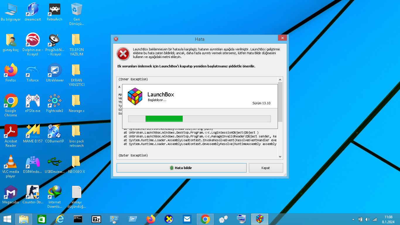Image resolution: width=400 pixels, height=225 pixels.
Task: Open the Windows Start button
Action: click(x=7, y=219)
